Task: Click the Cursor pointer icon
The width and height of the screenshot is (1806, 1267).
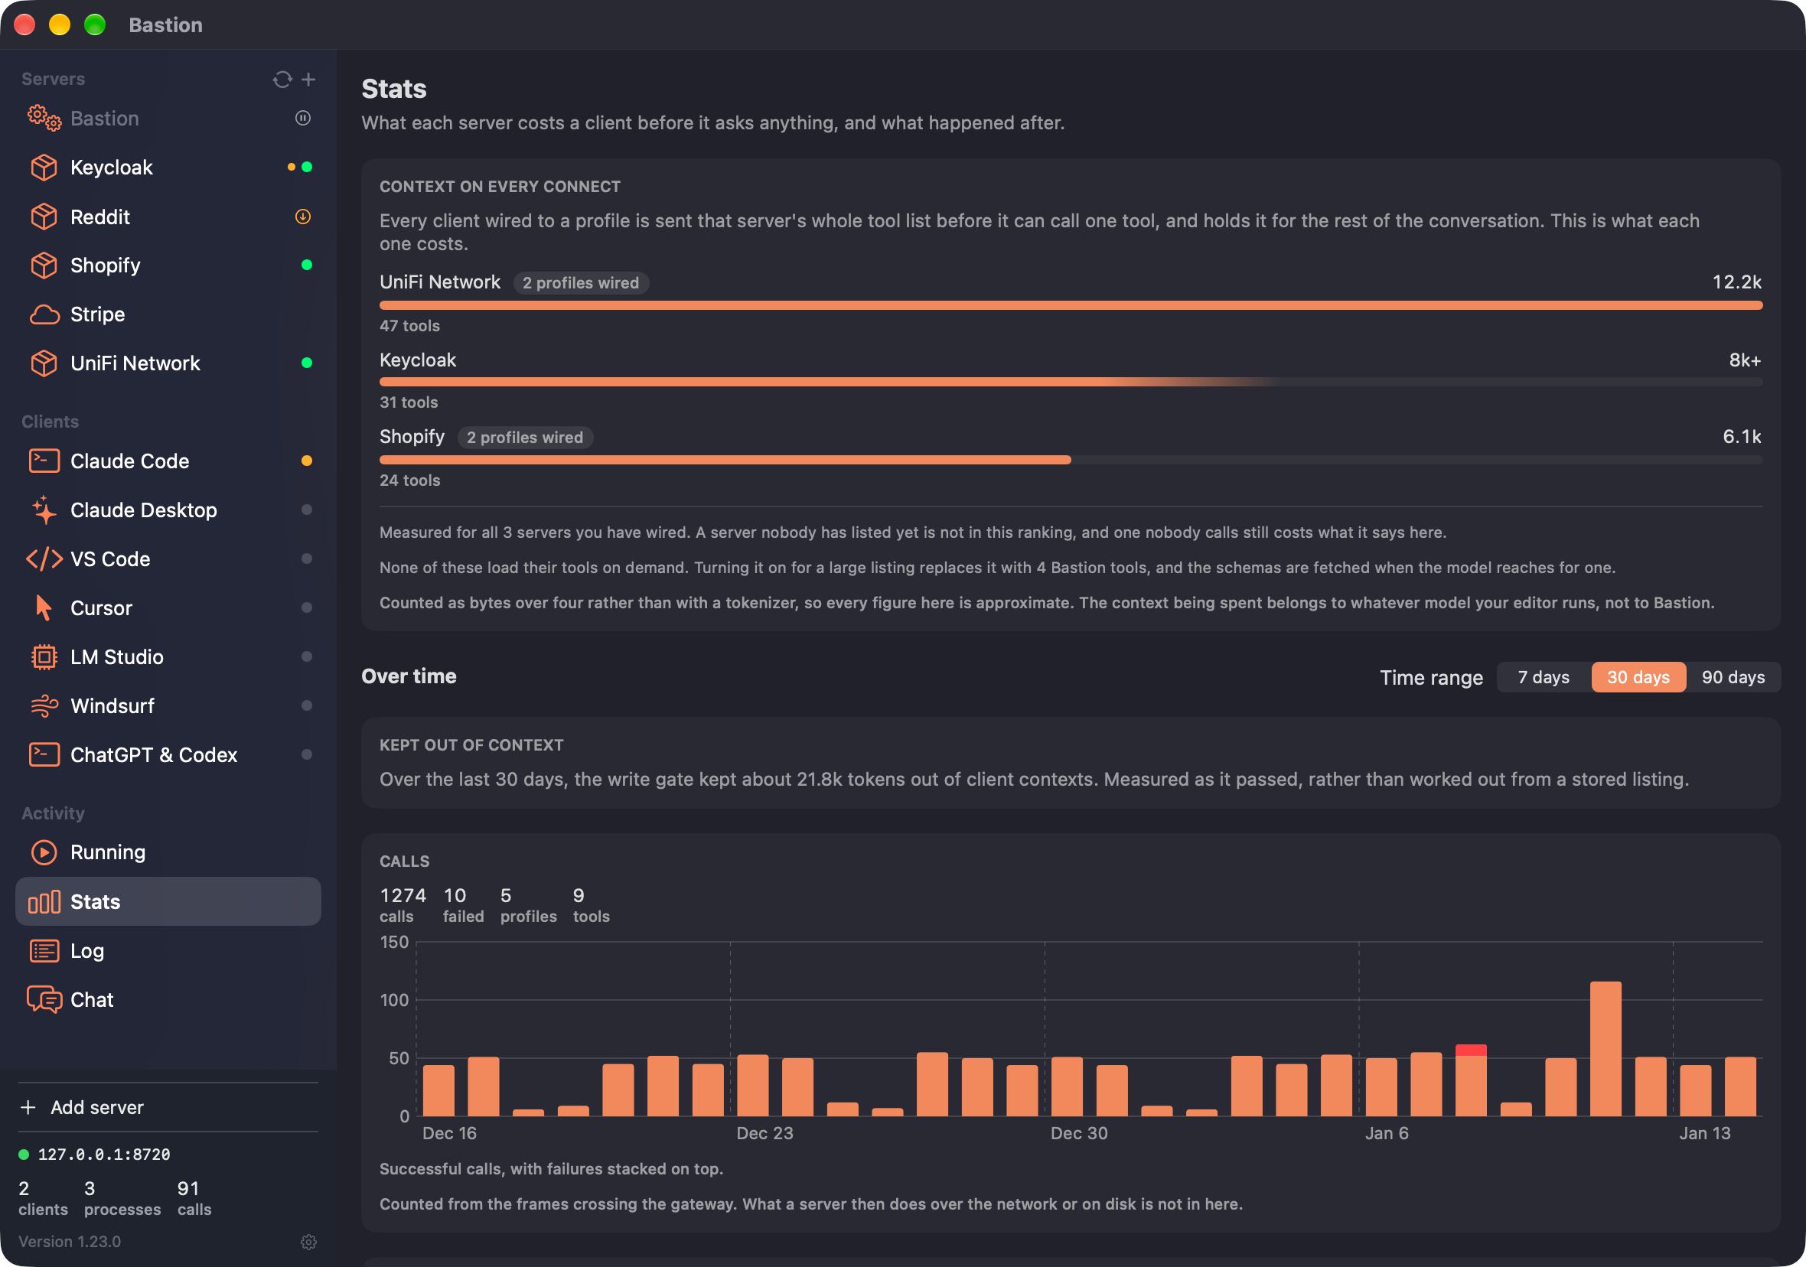Action: pyautogui.click(x=44, y=608)
